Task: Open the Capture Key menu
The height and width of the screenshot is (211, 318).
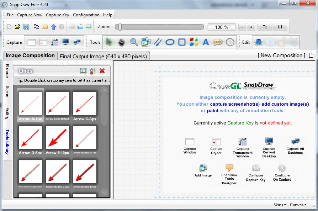Action: tap(58, 15)
